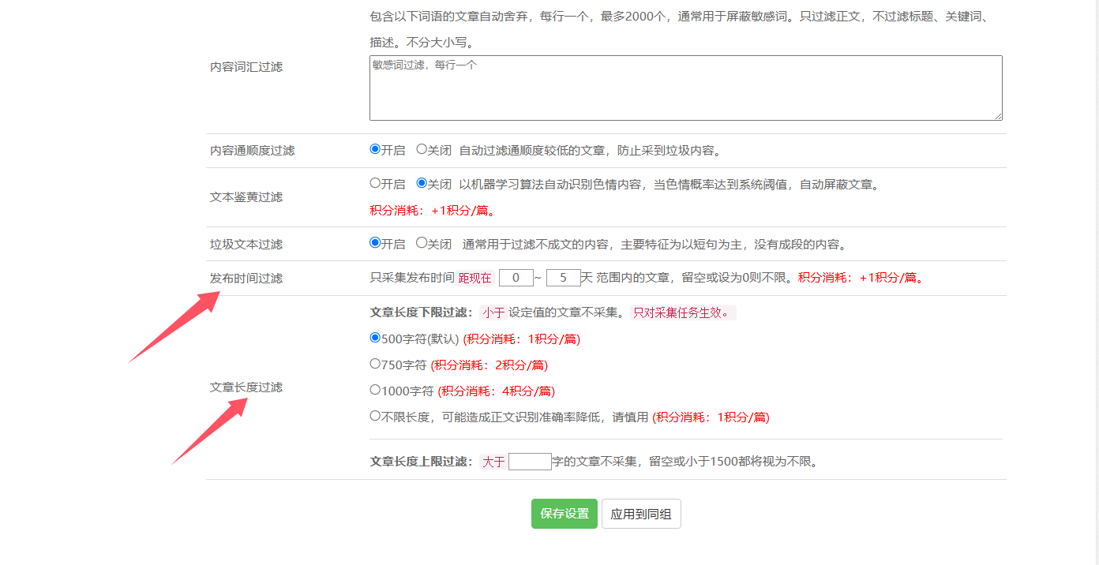This screenshot has width=1099, height=565.
Task: Select 关闭 for 文本鉴黄过滤
Action: tap(422, 183)
